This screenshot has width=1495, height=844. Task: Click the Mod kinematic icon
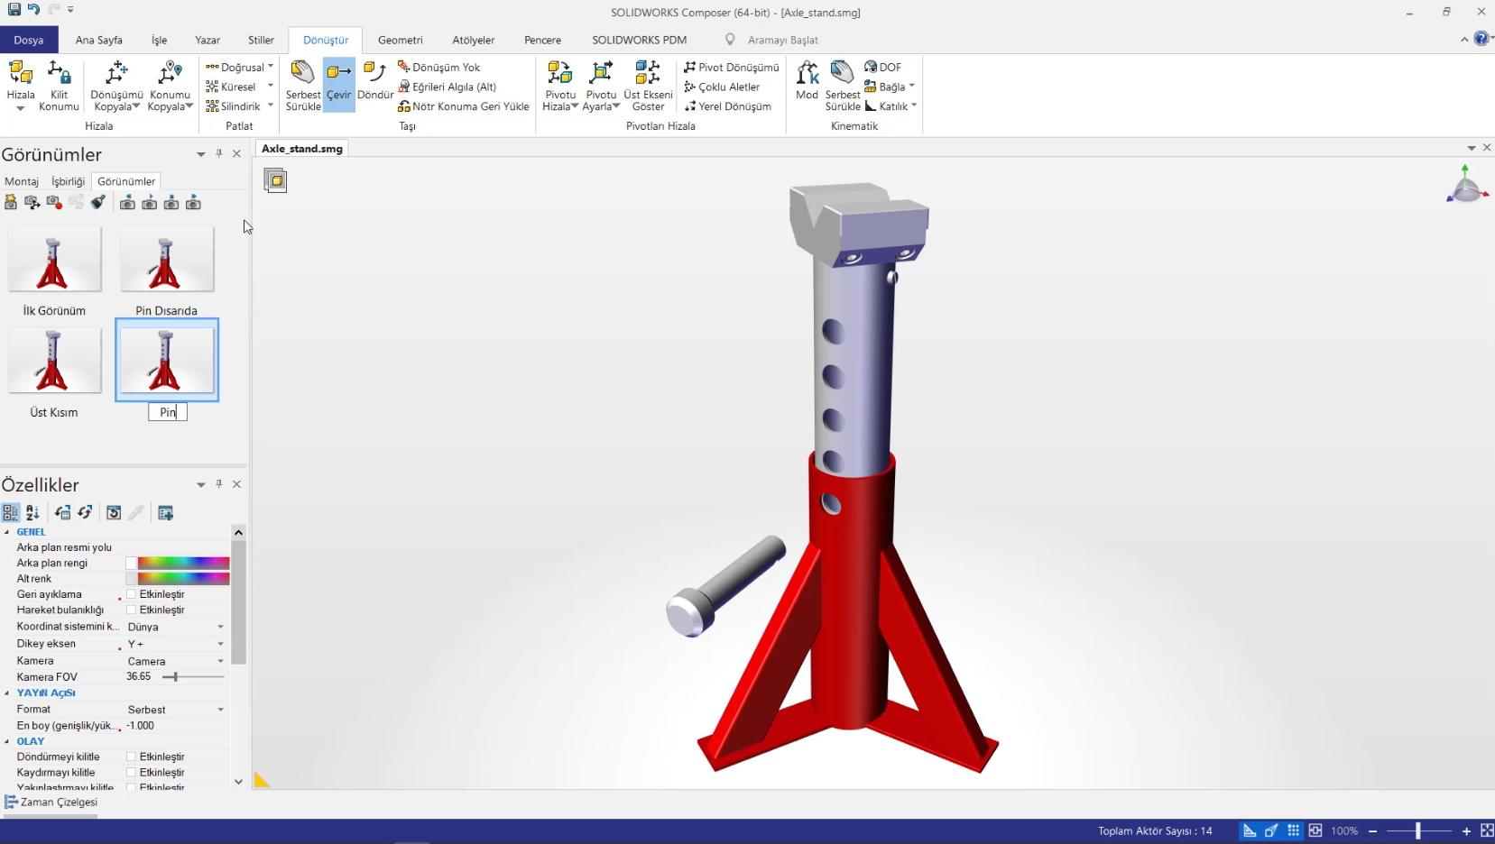(x=807, y=81)
